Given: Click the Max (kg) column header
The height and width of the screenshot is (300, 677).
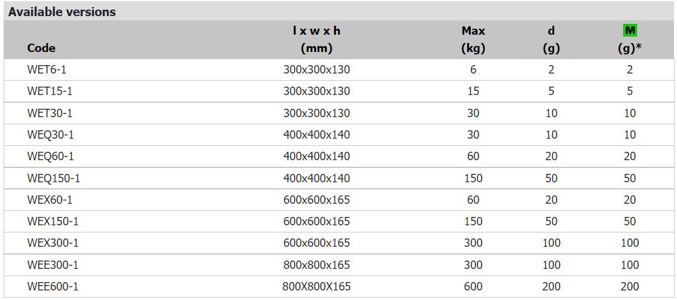Looking at the screenshot, I should (x=473, y=39).
